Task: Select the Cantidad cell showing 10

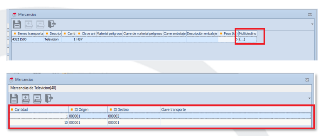Action: 39,123
